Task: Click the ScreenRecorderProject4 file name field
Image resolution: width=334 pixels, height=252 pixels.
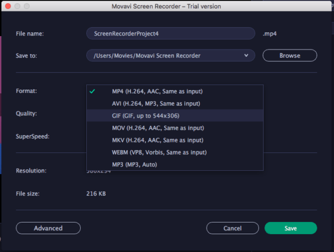Action: point(170,33)
